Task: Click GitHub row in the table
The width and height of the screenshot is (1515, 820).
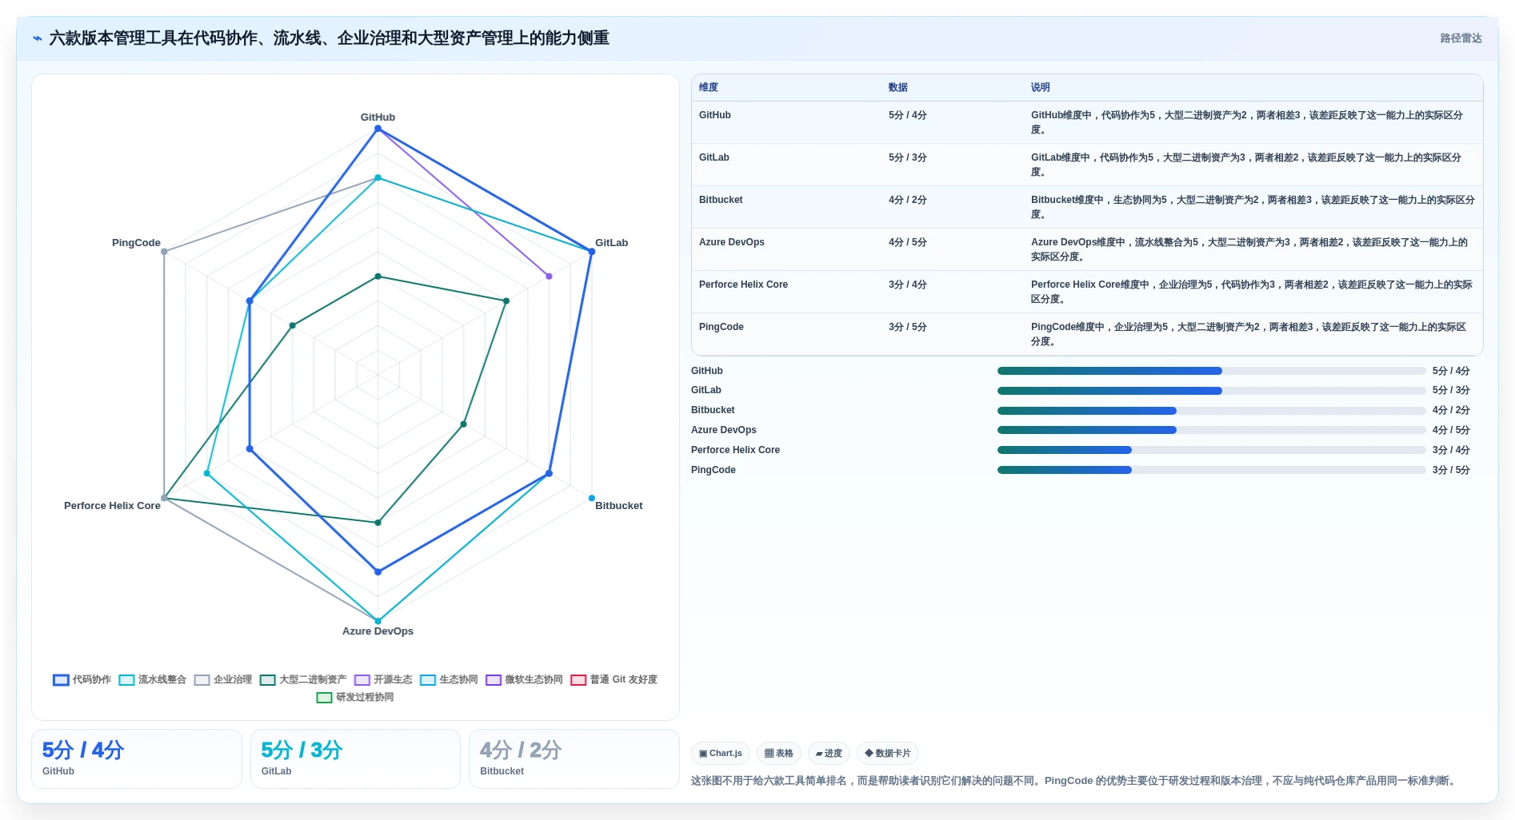Action: coord(1087,122)
